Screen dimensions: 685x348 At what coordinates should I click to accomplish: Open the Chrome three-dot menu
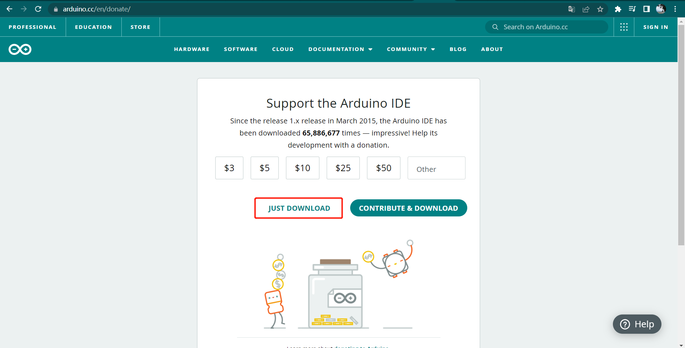tap(675, 9)
